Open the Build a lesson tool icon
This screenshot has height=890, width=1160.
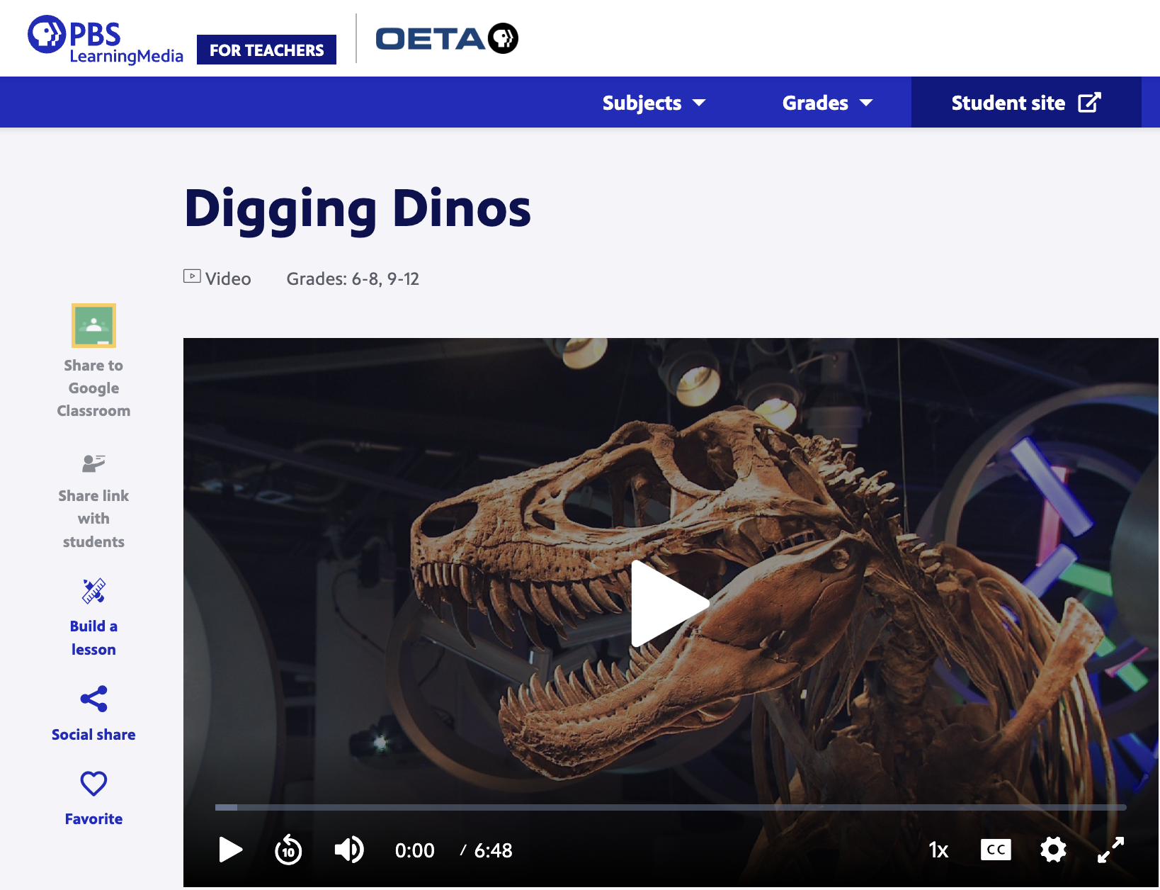(93, 591)
